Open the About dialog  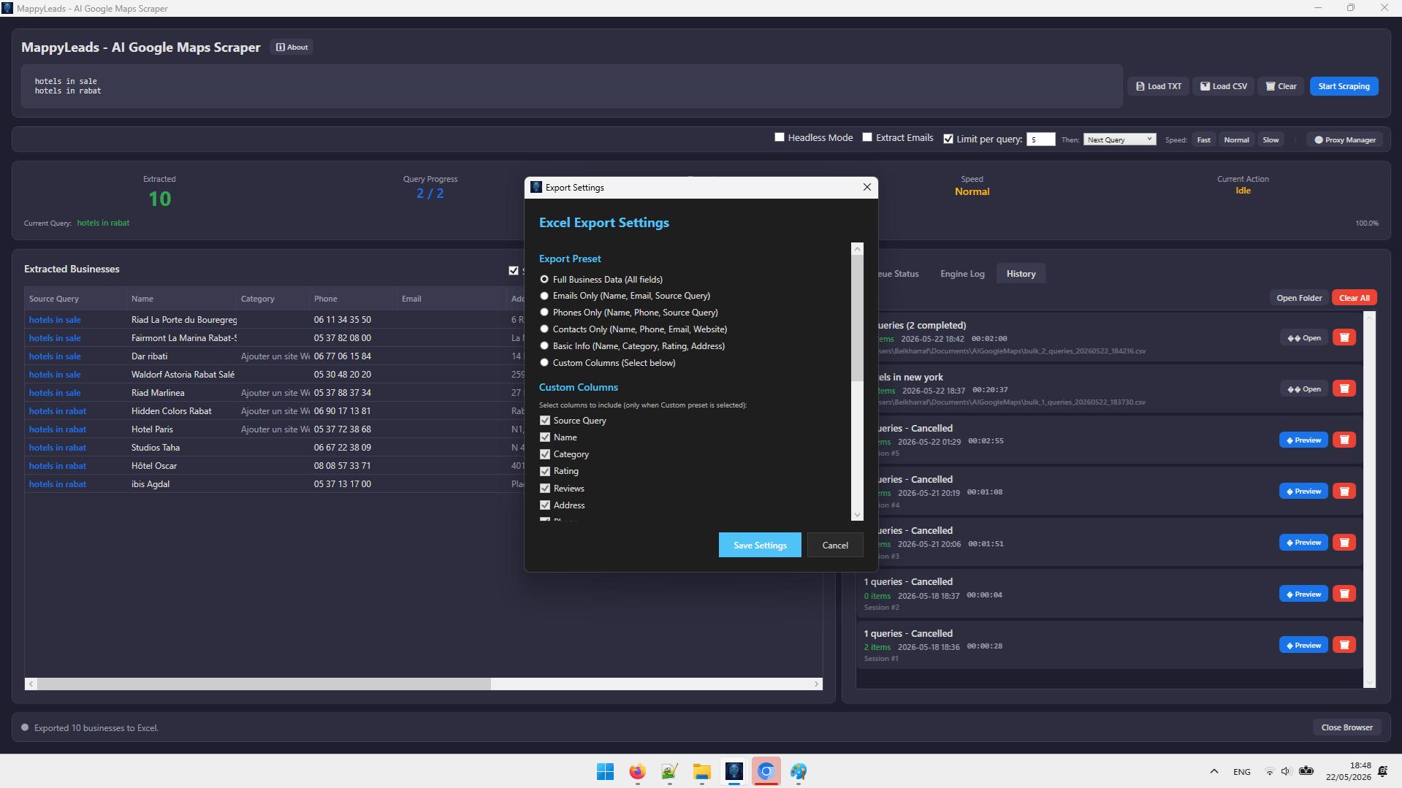292,47
